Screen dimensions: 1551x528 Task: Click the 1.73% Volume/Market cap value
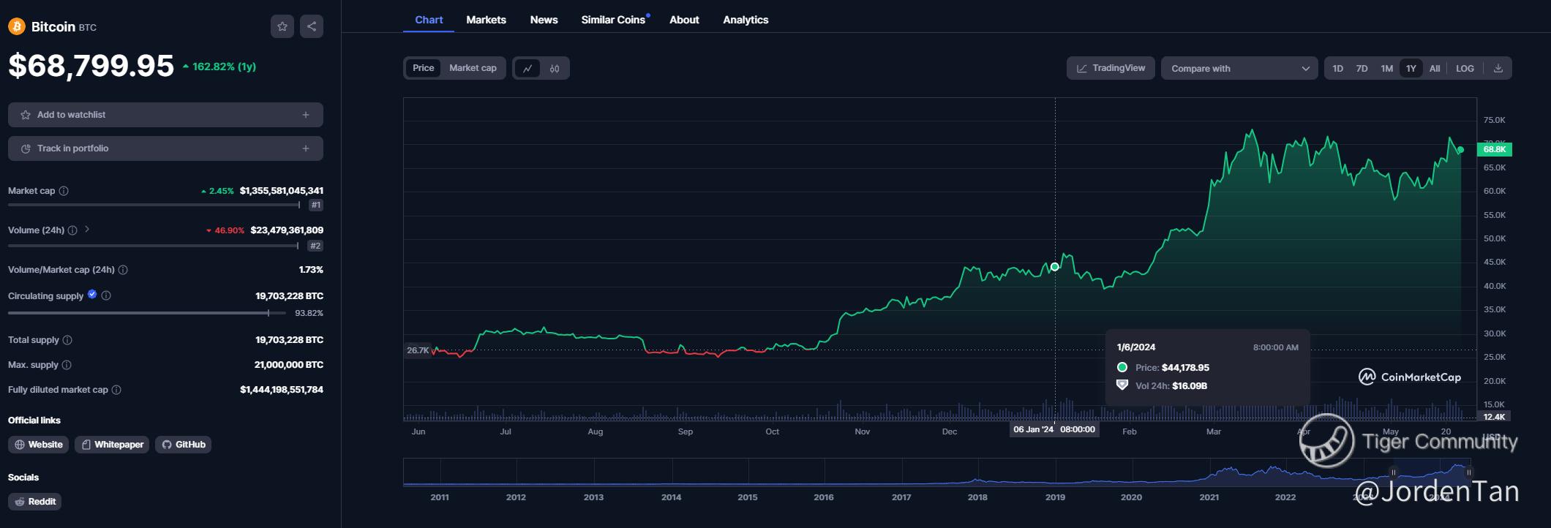(311, 270)
